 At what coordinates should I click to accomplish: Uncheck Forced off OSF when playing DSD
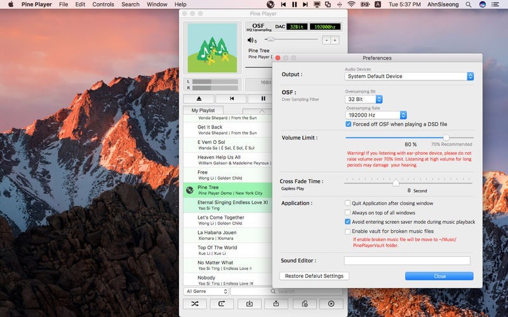[349, 124]
